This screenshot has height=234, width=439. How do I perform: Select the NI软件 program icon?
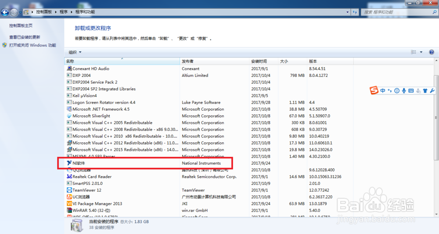coord(69,163)
